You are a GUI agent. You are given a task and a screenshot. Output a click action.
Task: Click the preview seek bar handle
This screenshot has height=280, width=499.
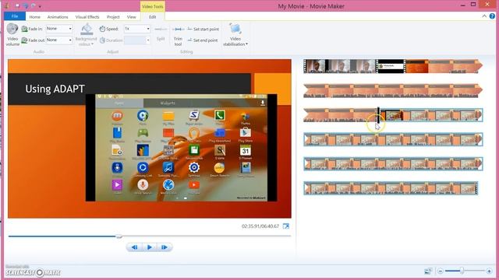point(119,236)
